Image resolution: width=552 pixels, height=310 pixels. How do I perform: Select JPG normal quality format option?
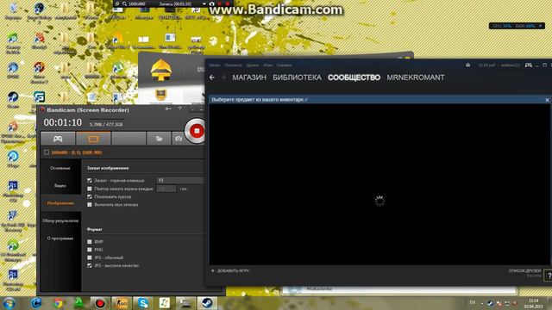coord(90,257)
